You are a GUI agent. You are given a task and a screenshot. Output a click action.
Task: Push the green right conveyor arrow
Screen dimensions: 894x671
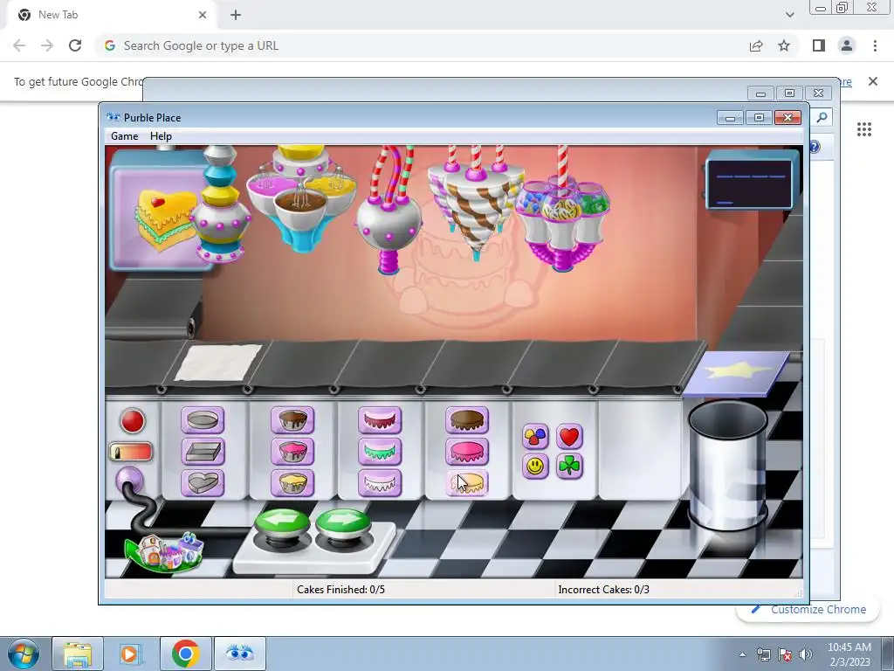[x=343, y=524]
